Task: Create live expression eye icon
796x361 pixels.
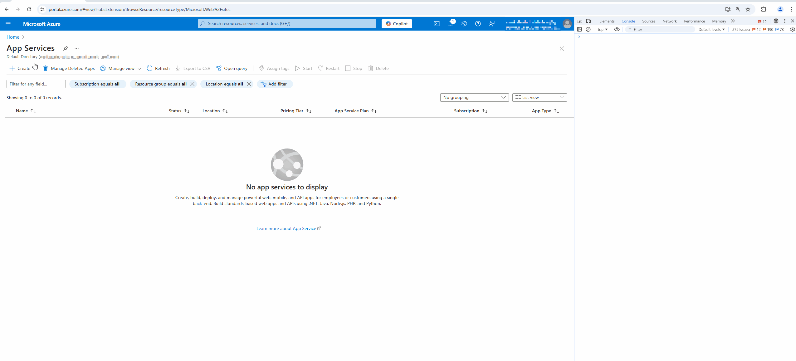Action: pos(617,29)
